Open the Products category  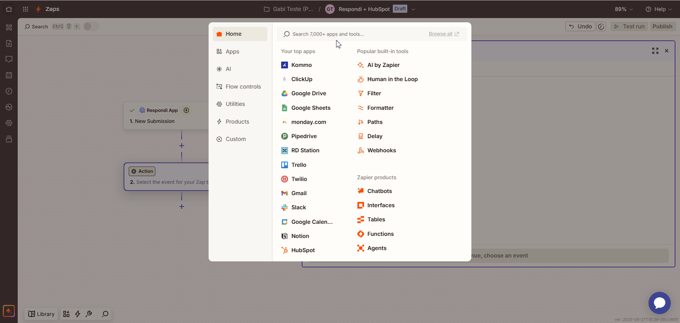[x=240, y=122]
